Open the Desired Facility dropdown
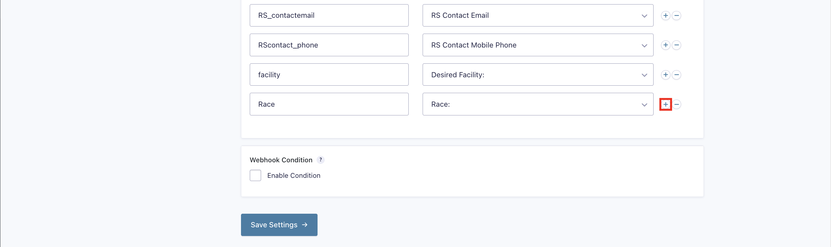 537,75
